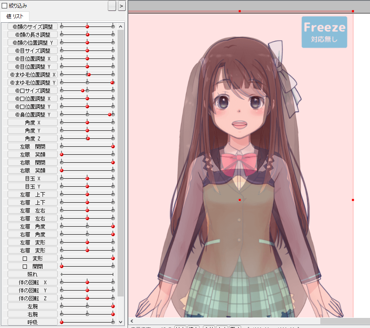Select the 左眼 開閉 parameter label
The image size is (370, 328).
[x=32, y=147]
